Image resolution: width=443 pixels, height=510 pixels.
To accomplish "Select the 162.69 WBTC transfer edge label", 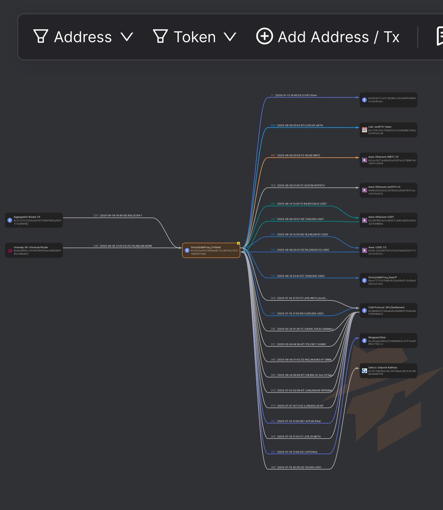I will pos(295,156).
